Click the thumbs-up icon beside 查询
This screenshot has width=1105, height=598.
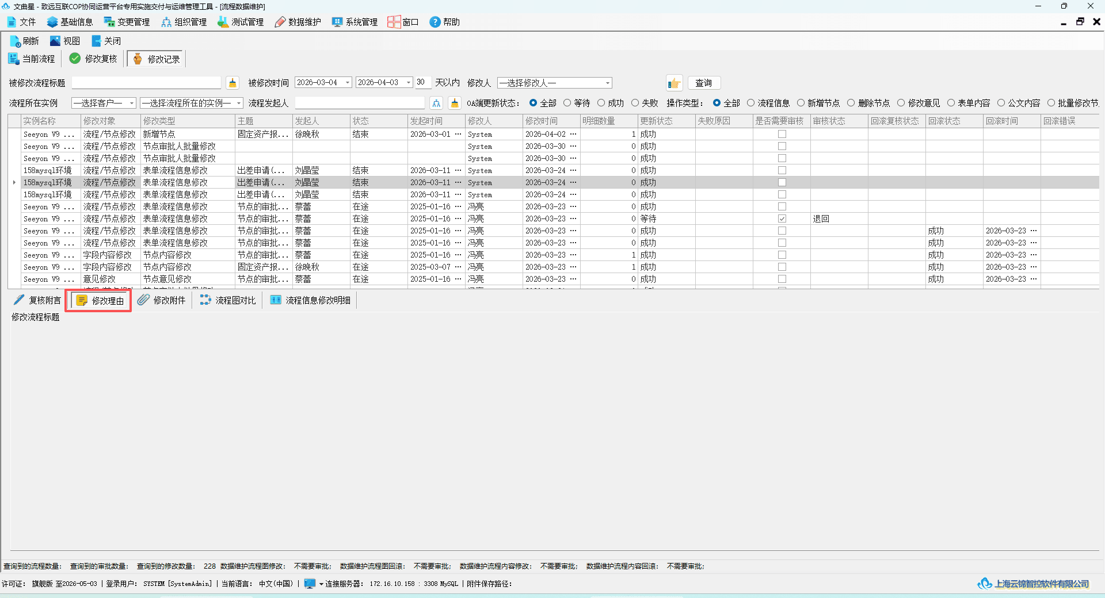[x=674, y=83]
